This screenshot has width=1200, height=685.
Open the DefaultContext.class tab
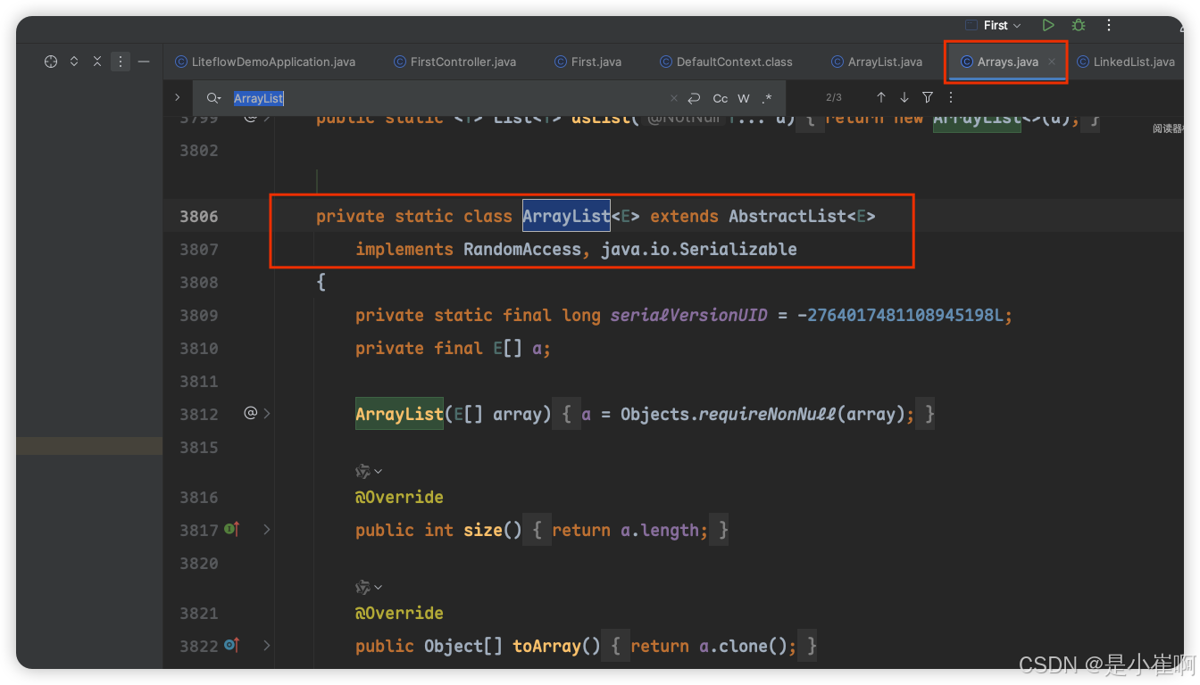click(x=726, y=62)
